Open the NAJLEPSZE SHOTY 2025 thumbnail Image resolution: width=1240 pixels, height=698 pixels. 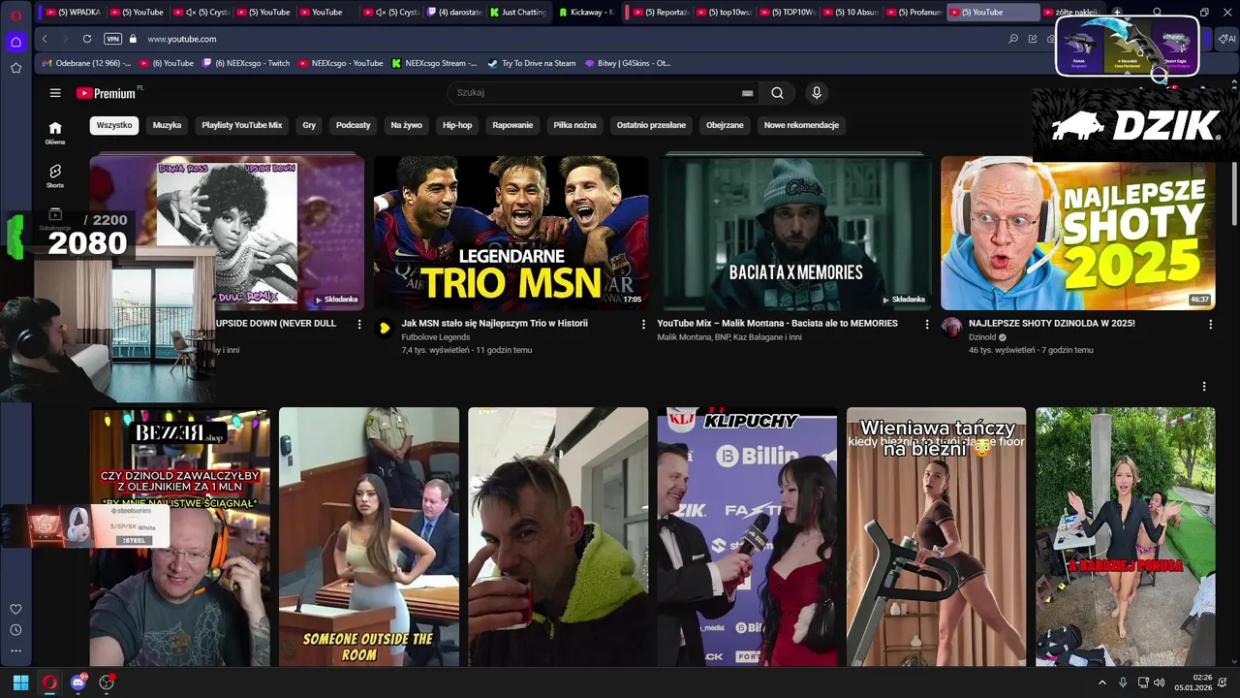tap(1078, 233)
